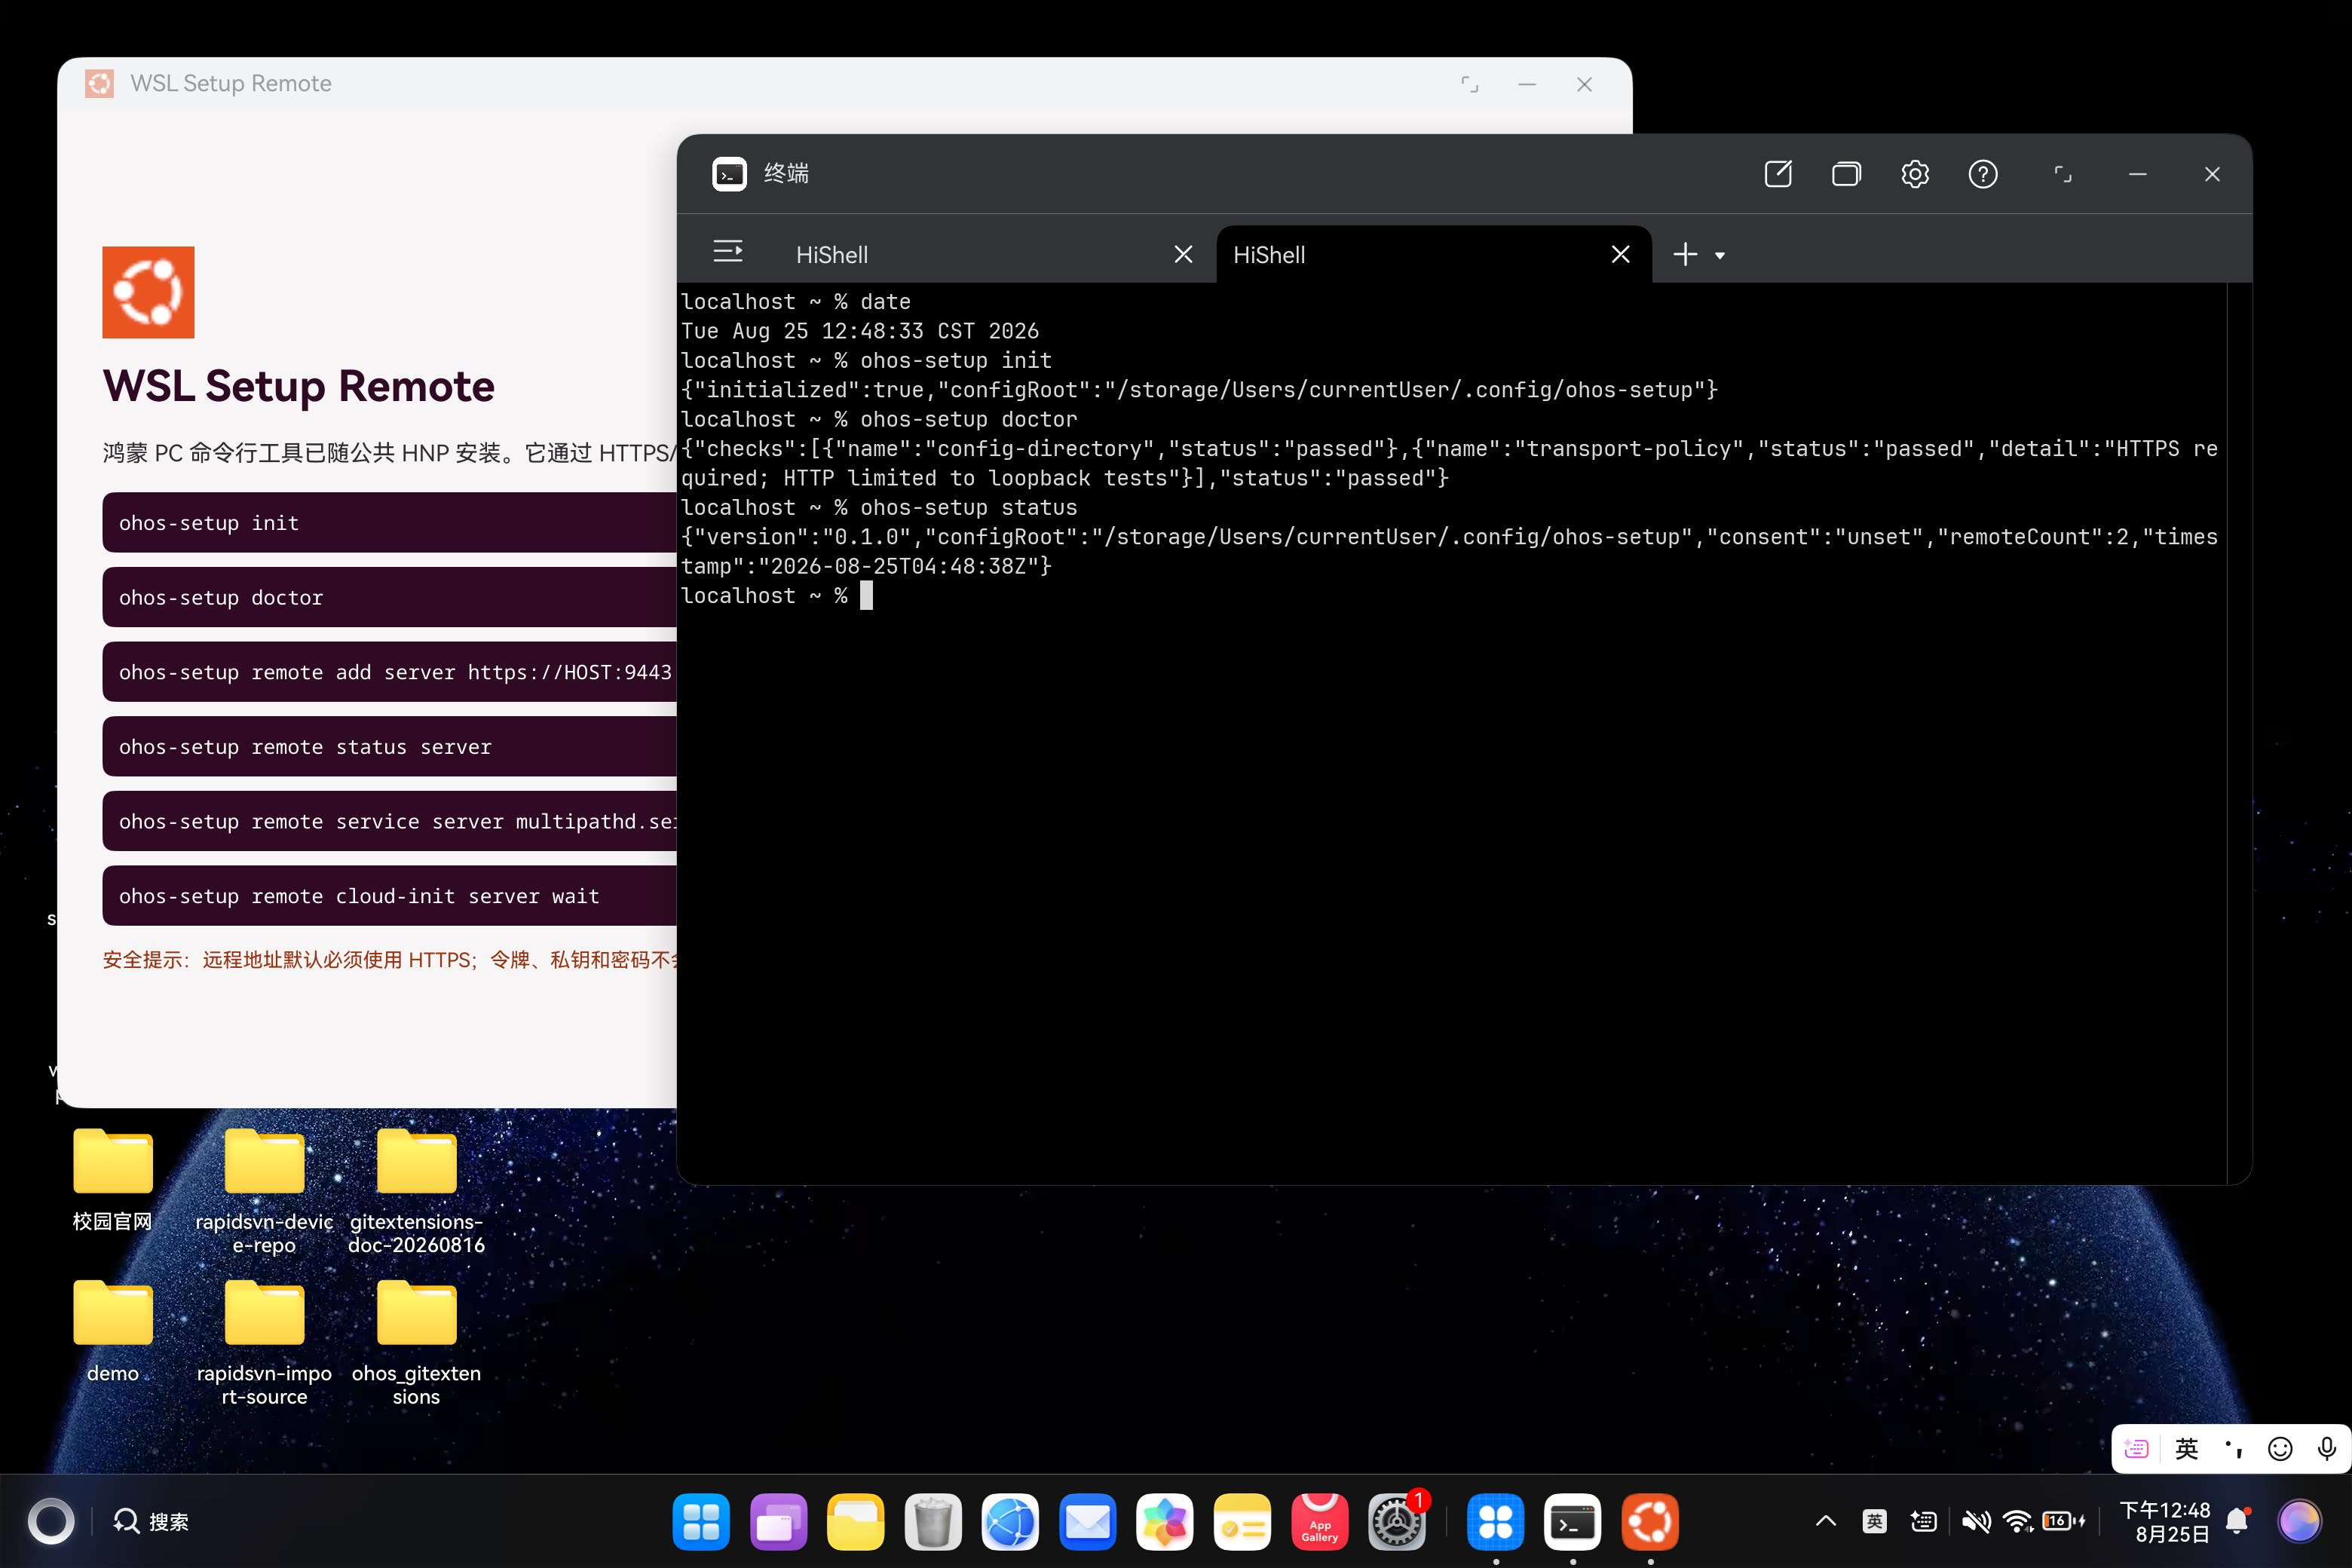2352x1568 pixels.
Task: Click the red 安全提示 security notice text
Action: tap(389, 960)
